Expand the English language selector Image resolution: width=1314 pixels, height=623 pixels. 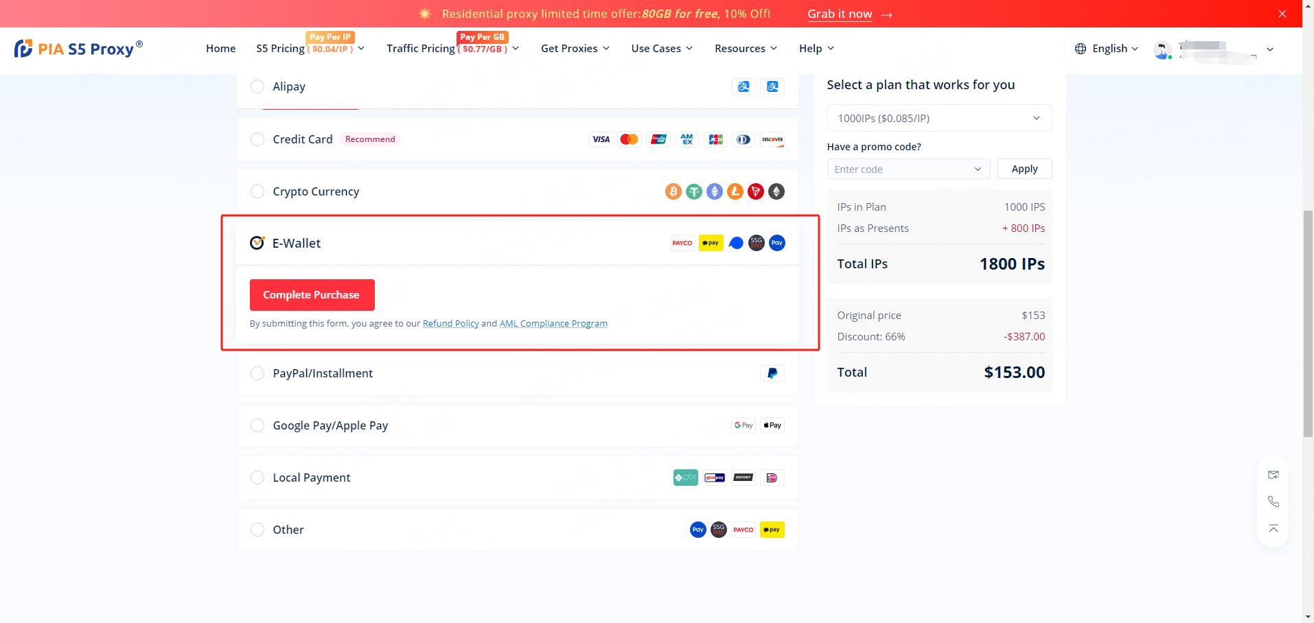[1106, 49]
